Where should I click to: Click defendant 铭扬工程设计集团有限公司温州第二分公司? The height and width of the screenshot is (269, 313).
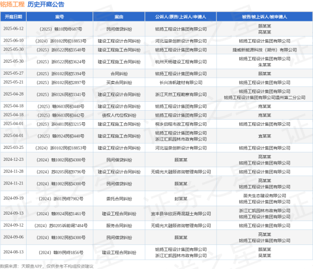click(264, 98)
